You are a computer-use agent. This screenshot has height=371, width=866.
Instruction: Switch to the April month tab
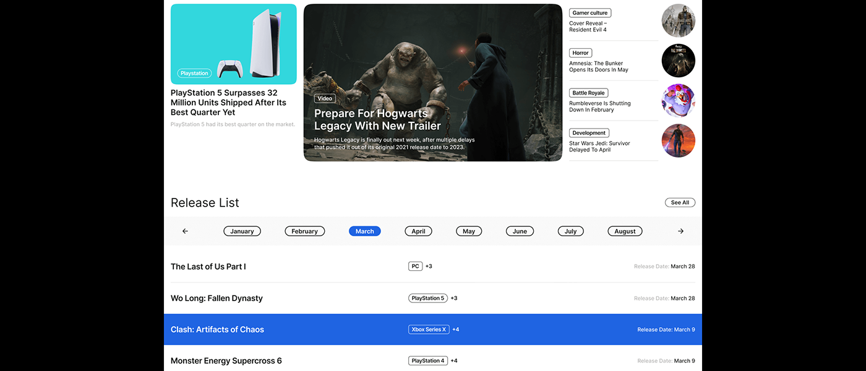(418, 231)
